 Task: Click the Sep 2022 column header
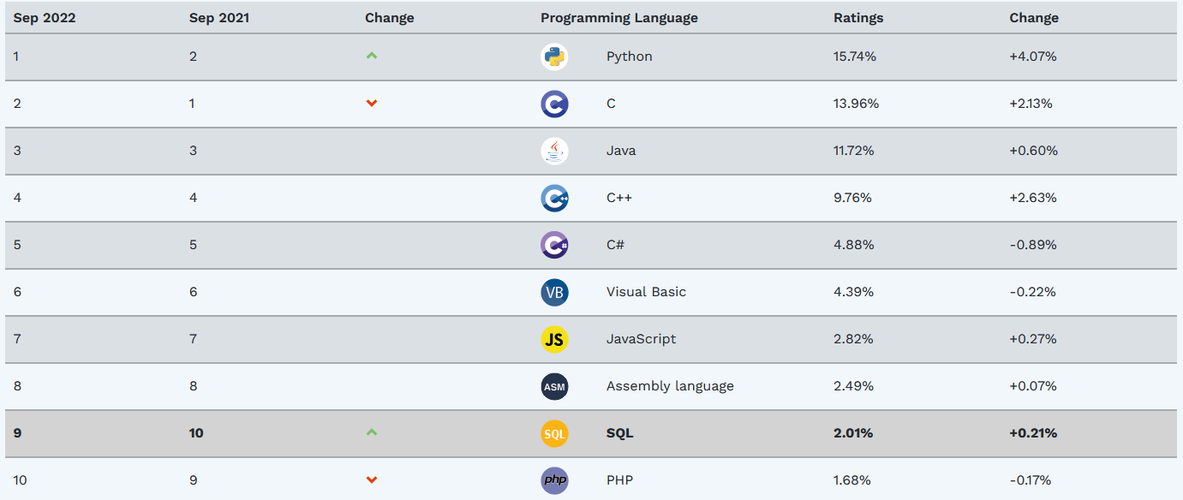point(44,17)
